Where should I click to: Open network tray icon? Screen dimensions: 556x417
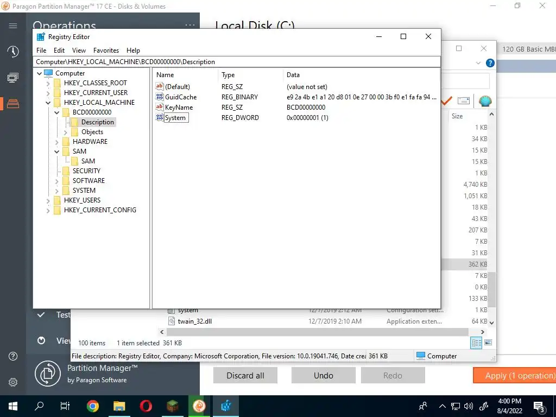[456, 406]
